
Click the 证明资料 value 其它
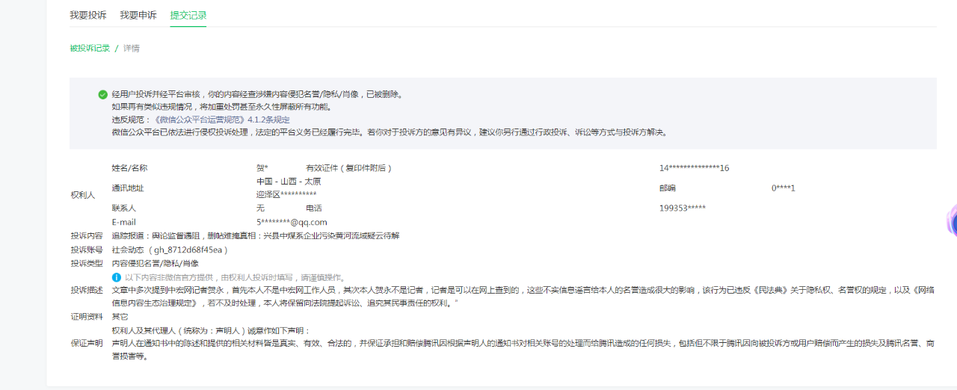point(120,317)
